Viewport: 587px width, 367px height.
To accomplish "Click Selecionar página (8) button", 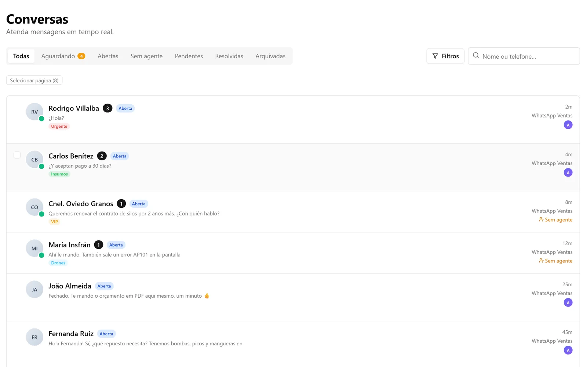I will pos(34,80).
